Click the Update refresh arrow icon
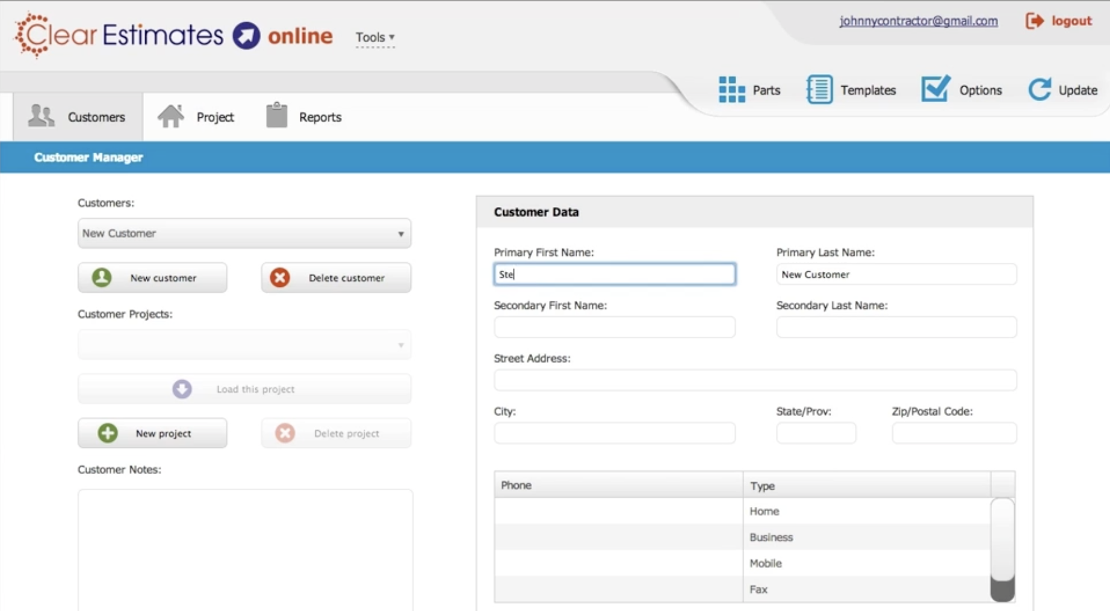 [1040, 89]
